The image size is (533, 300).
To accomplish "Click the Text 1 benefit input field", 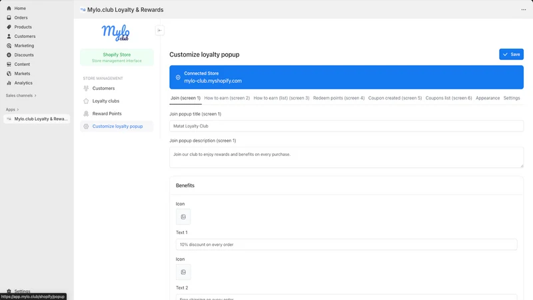I will point(346,245).
